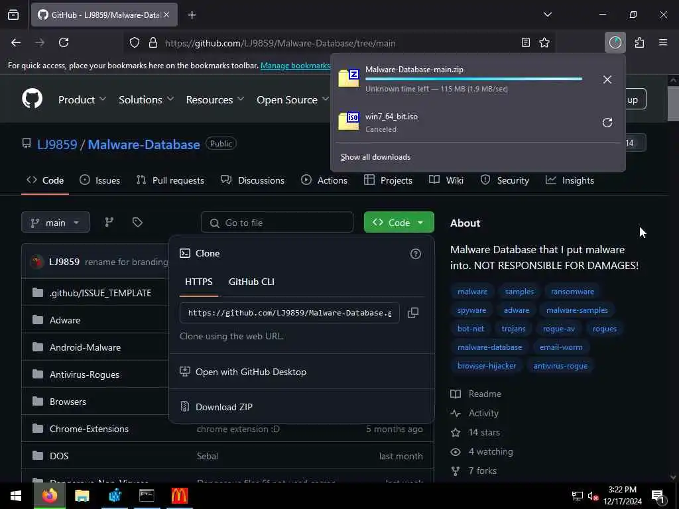Switch to the Discussions tab
Screen dimensions: 679x509
click(253, 180)
